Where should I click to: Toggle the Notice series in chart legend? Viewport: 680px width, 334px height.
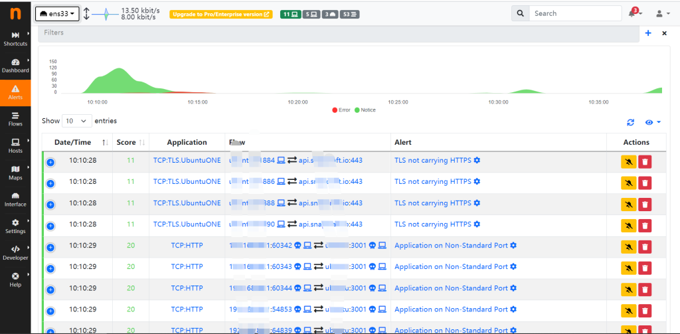tap(365, 110)
